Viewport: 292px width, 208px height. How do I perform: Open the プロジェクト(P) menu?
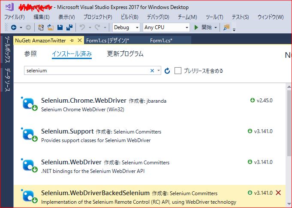click(98, 17)
